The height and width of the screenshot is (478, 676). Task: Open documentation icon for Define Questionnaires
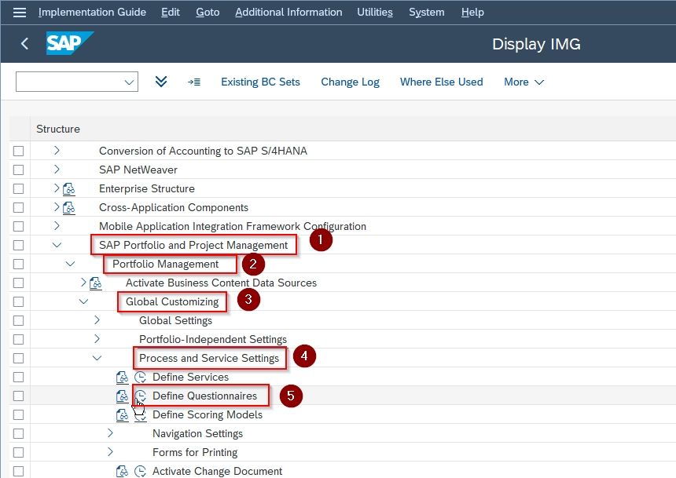coord(123,396)
